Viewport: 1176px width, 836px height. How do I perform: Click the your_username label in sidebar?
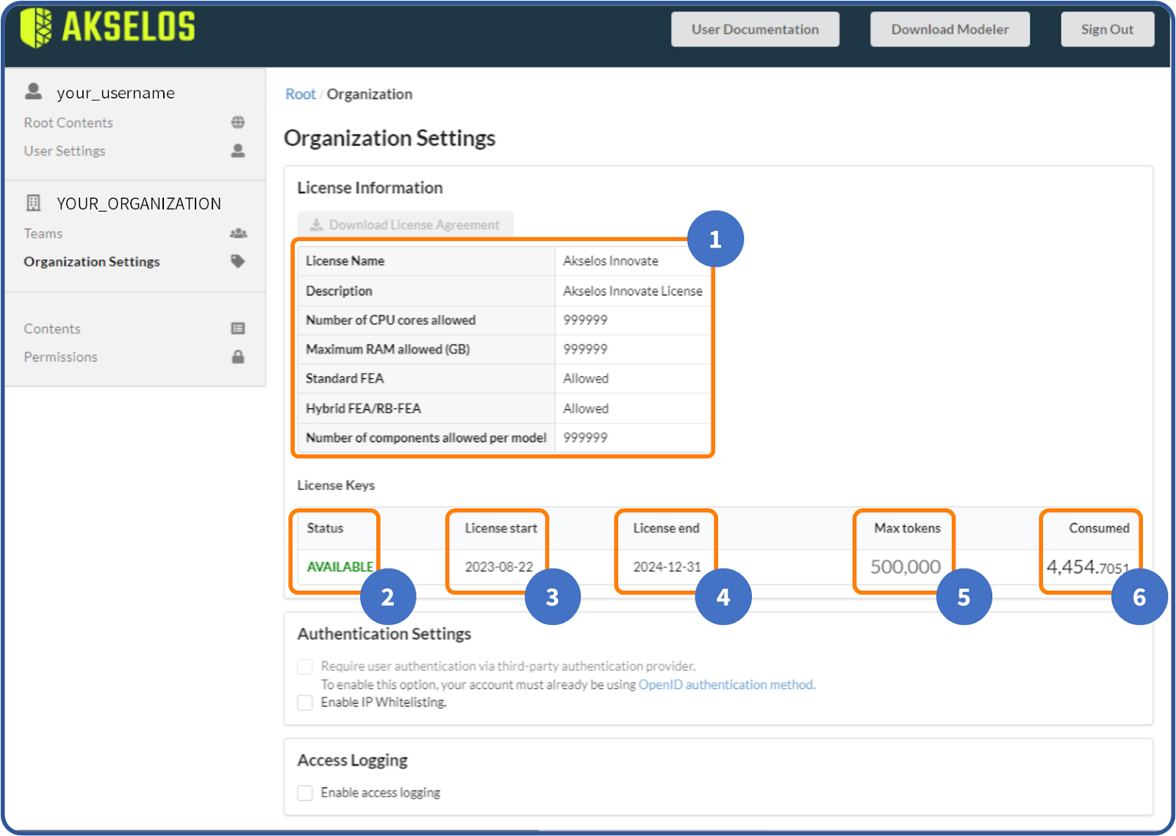coord(116,93)
